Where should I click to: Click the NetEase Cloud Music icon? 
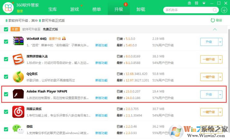point(18,112)
